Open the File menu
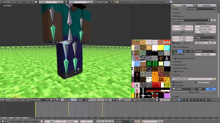 click(x=12, y=2)
